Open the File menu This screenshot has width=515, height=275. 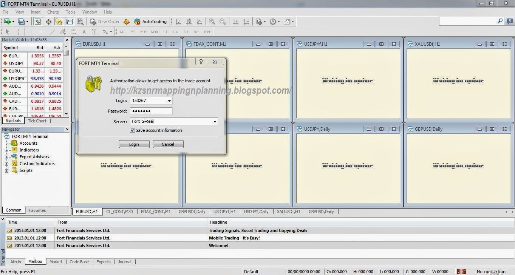(x=5, y=12)
